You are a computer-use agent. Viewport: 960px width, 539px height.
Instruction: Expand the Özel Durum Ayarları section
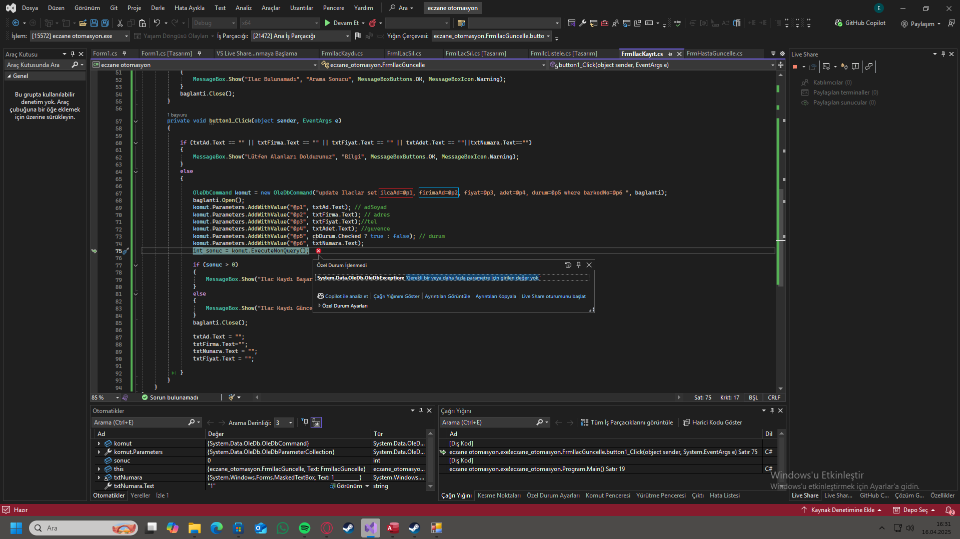click(320, 305)
